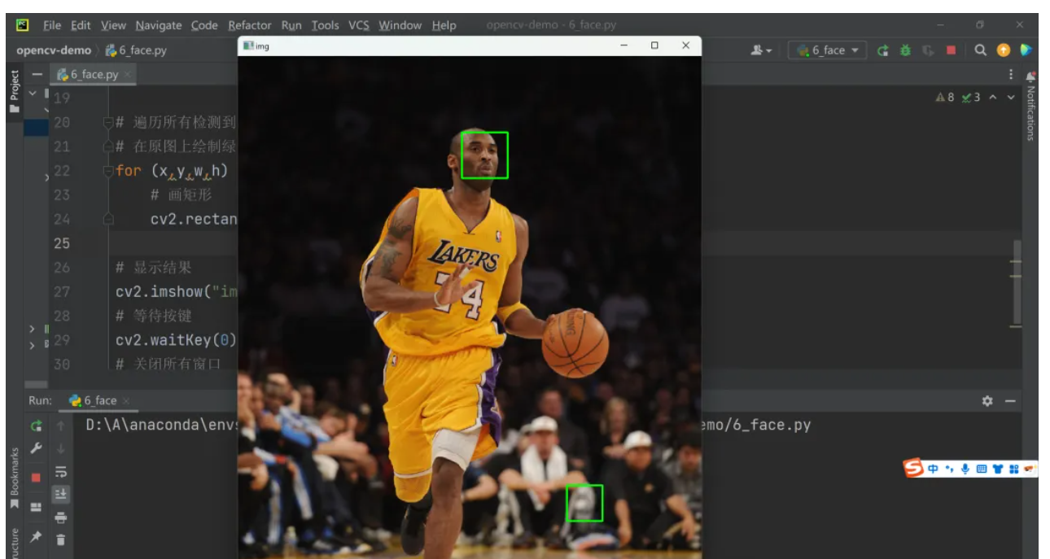This screenshot has width=1050, height=559.
Task: Open the Notifications tool window
Action: [x=1030, y=106]
